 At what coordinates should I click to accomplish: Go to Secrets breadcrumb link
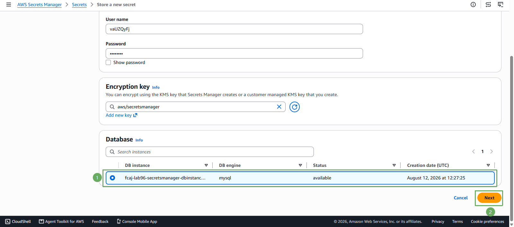click(x=79, y=5)
